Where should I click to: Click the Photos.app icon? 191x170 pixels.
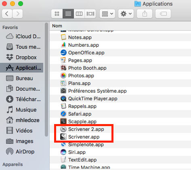[63, 75]
